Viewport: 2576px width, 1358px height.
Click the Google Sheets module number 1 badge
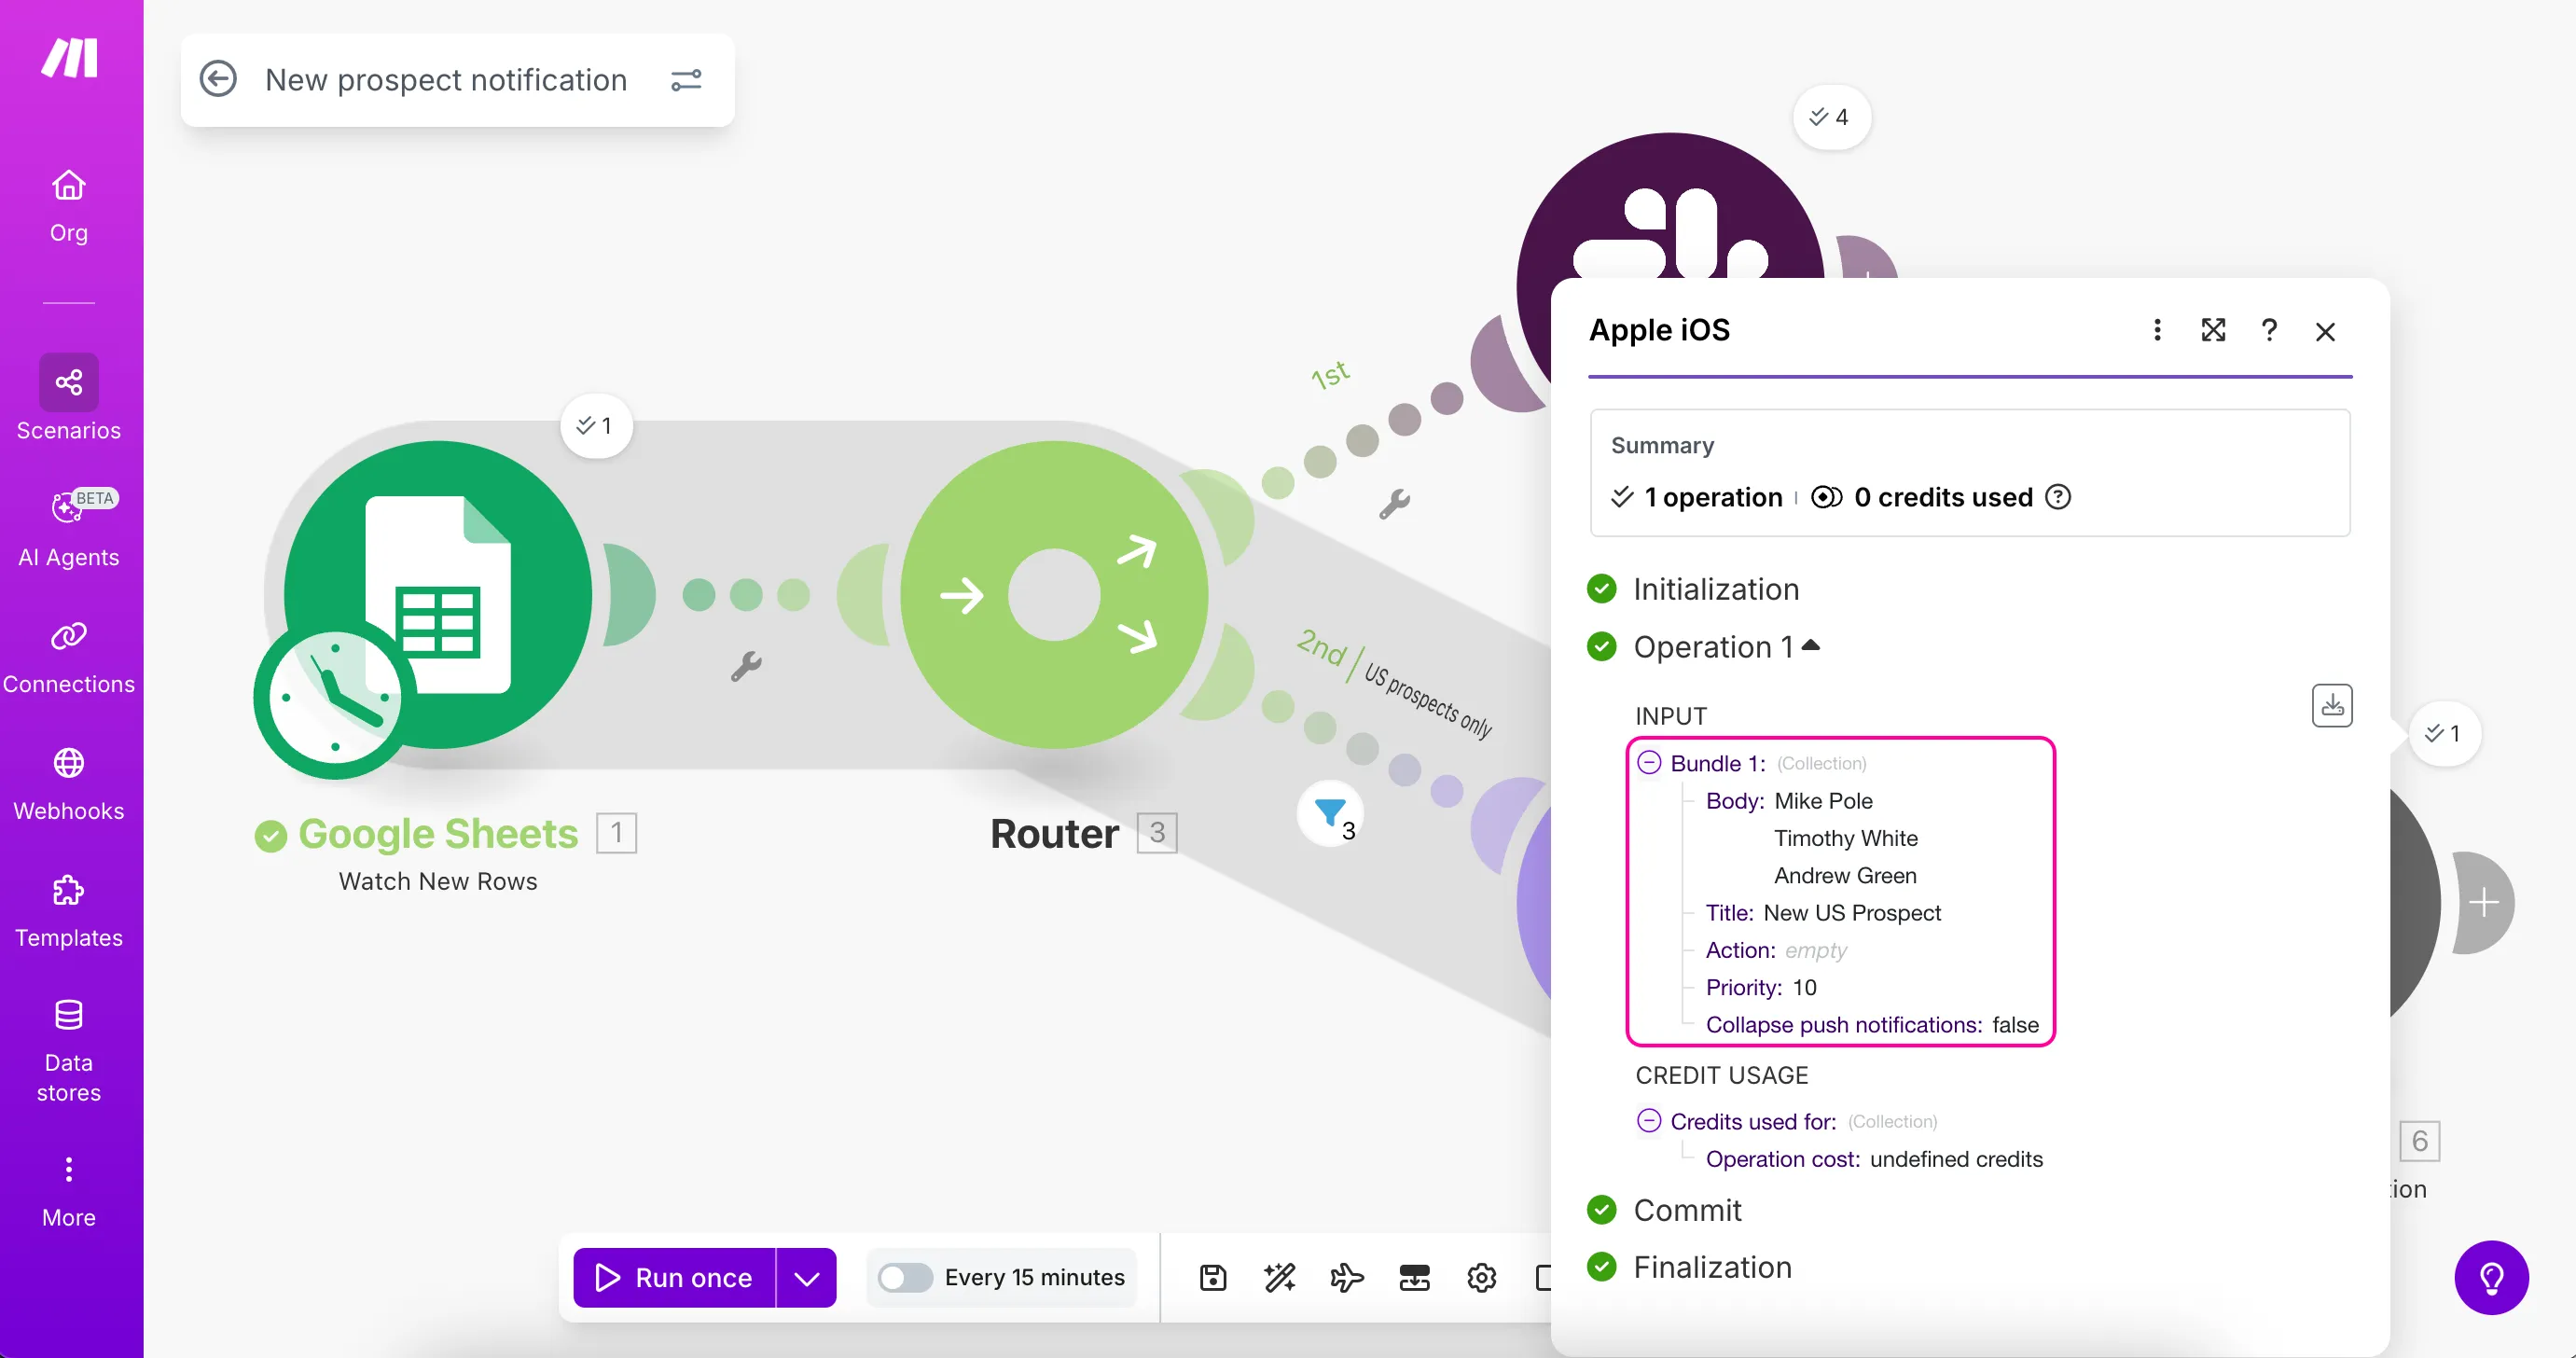tap(616, 832)
